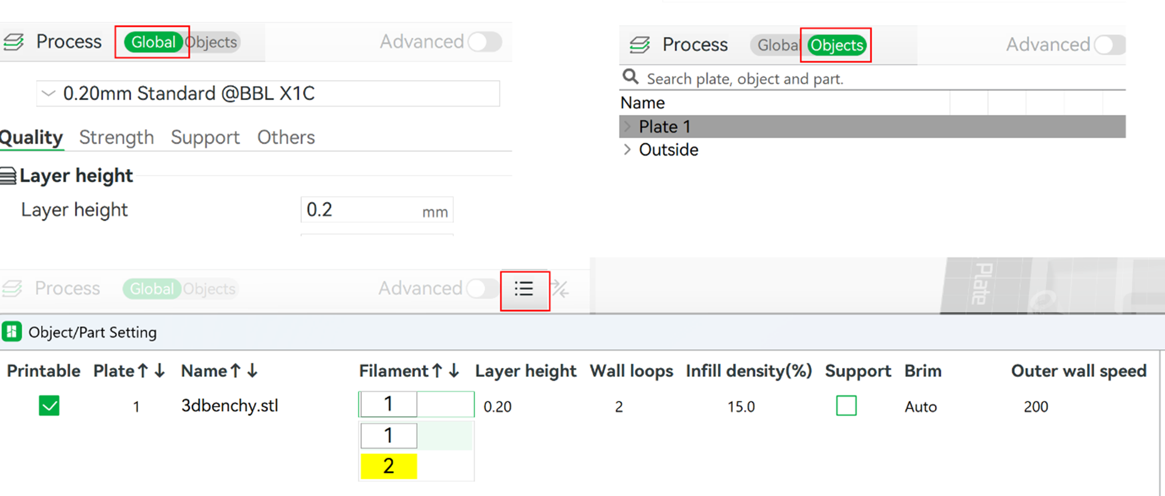Image resolution: width=1165 pixels, height=496 pixels.
Task: Click the compare presets icon
Action: (561, 289)
